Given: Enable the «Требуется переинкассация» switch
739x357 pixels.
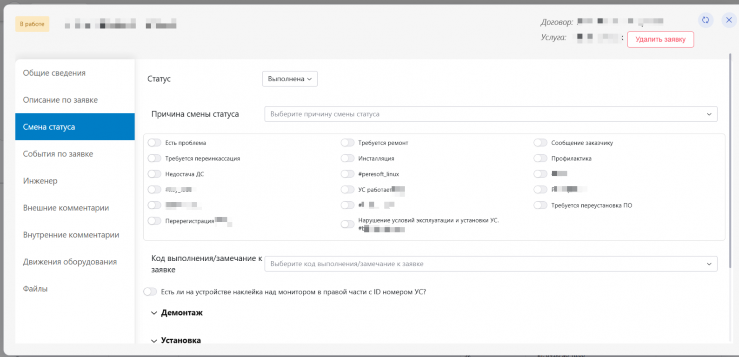Looking at the screenshot, I should [x=154, y=159].
